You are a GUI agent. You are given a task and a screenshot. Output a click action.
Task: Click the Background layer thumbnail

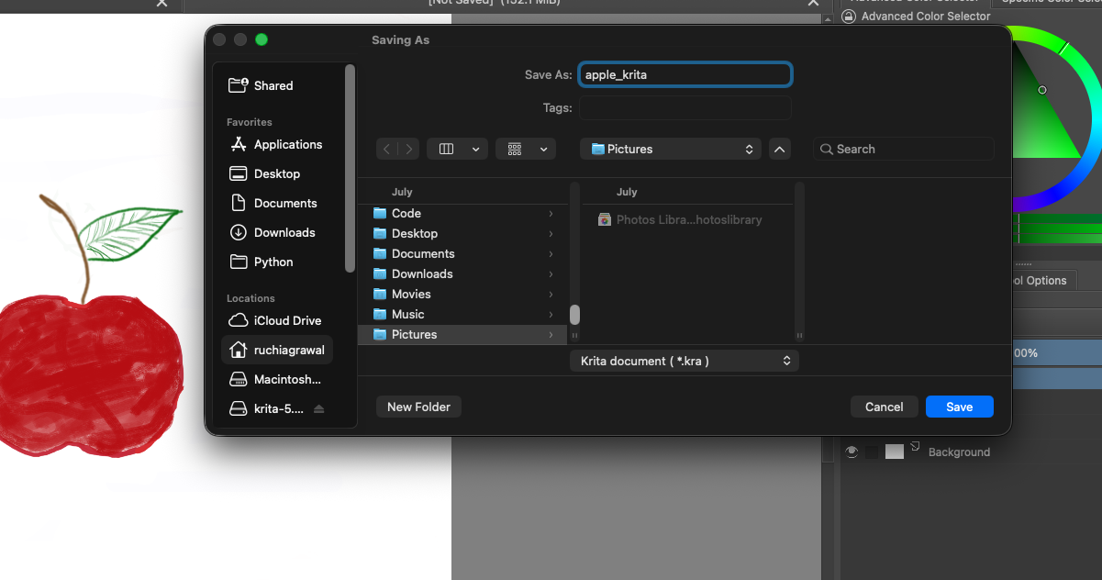(x=895, y=452)
